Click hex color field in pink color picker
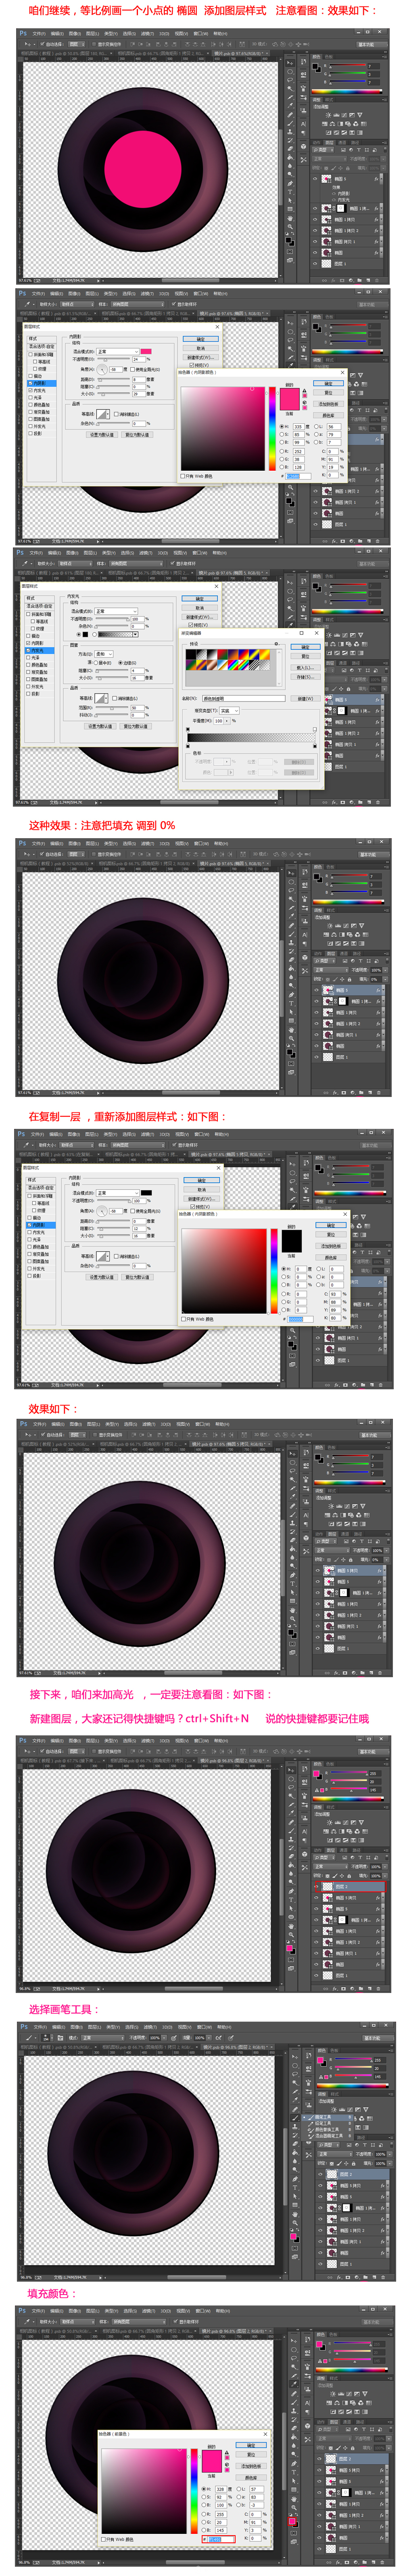 pyautogui.click(x=298, y=476)
